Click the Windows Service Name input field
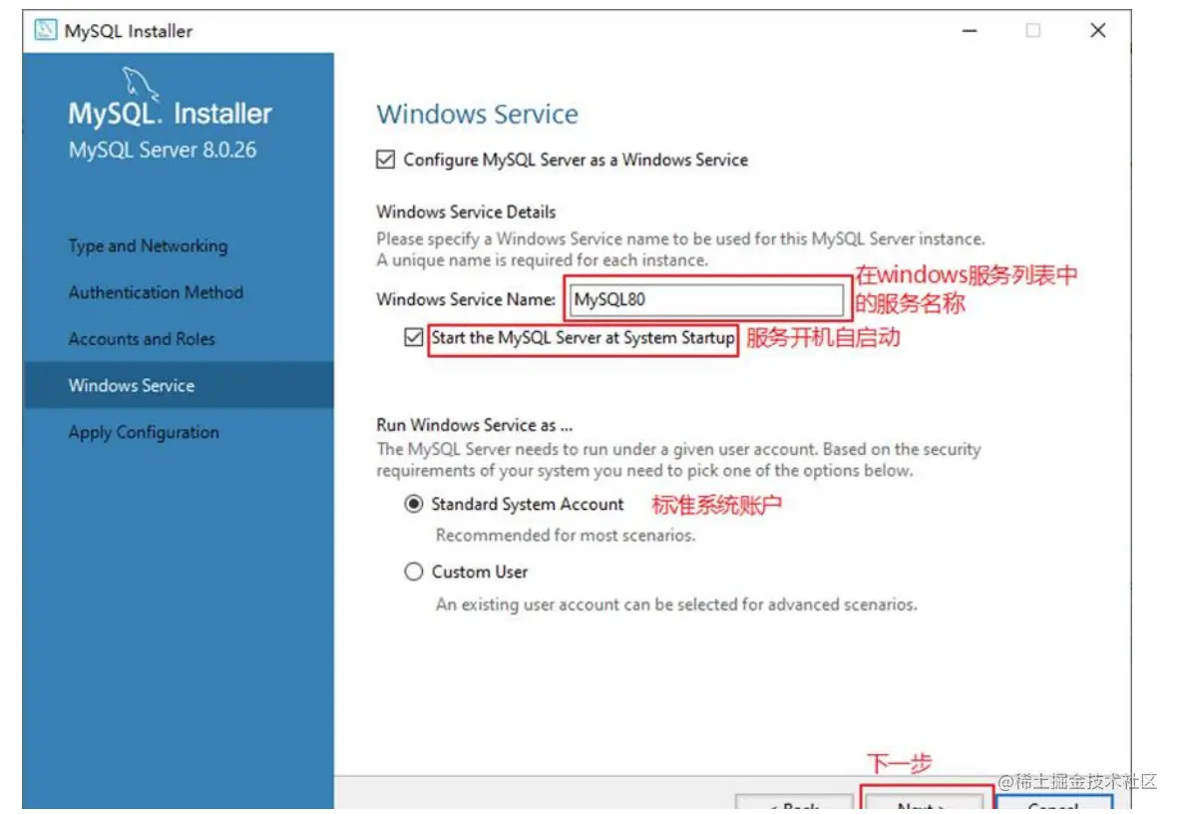Viewport: 1180px width, 814px height. [706, 299]
